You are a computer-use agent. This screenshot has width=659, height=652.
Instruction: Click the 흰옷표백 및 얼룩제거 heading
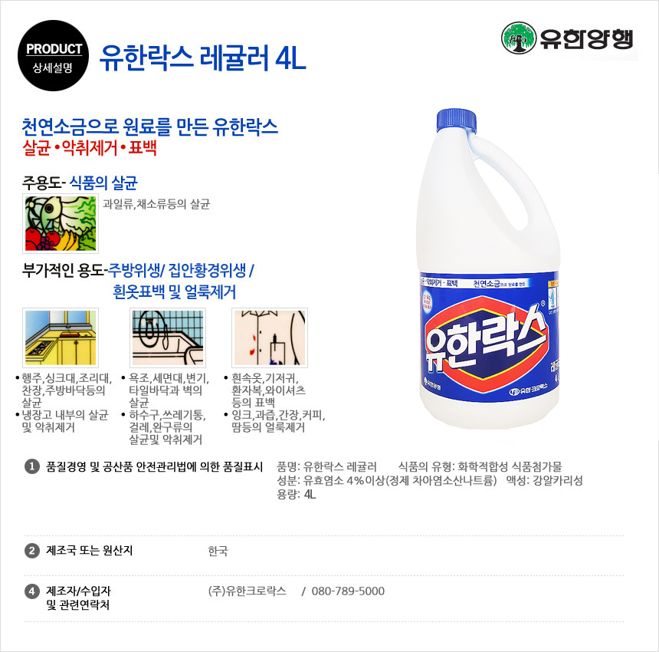(x=175, y=291)
